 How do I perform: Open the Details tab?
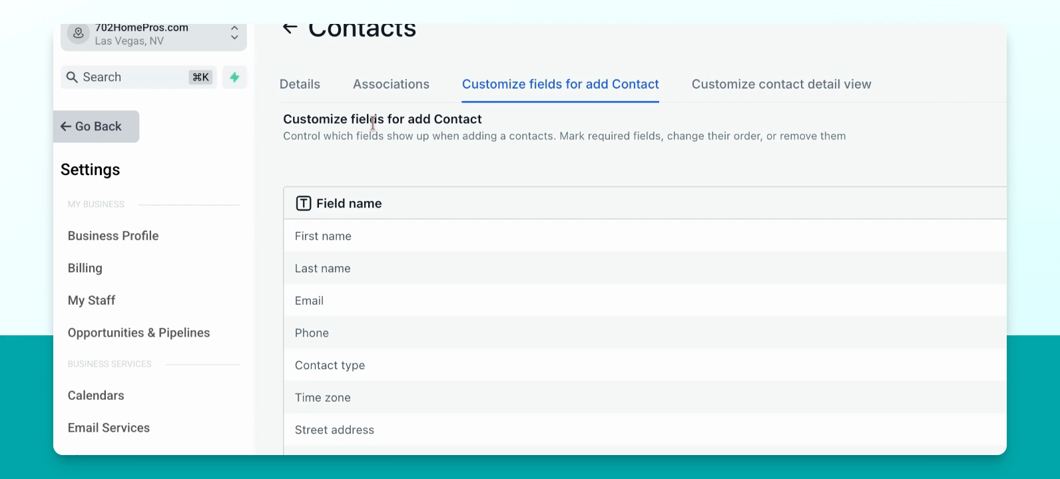point(300,84)
